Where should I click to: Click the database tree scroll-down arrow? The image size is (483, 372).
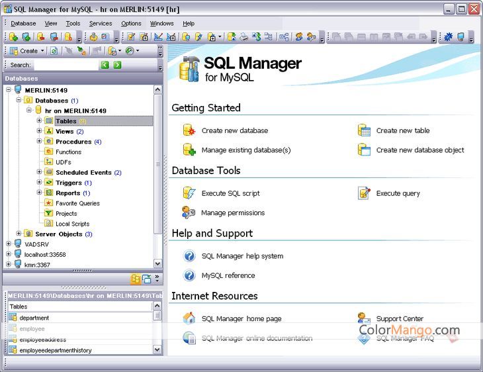coord(157,264)
